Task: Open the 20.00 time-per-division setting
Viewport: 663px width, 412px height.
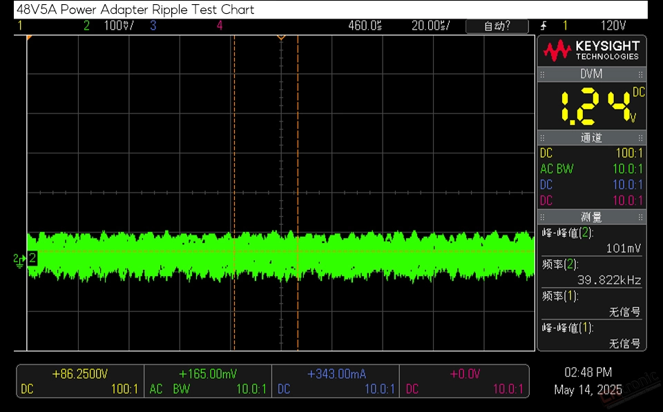Action: coord(431,26)
